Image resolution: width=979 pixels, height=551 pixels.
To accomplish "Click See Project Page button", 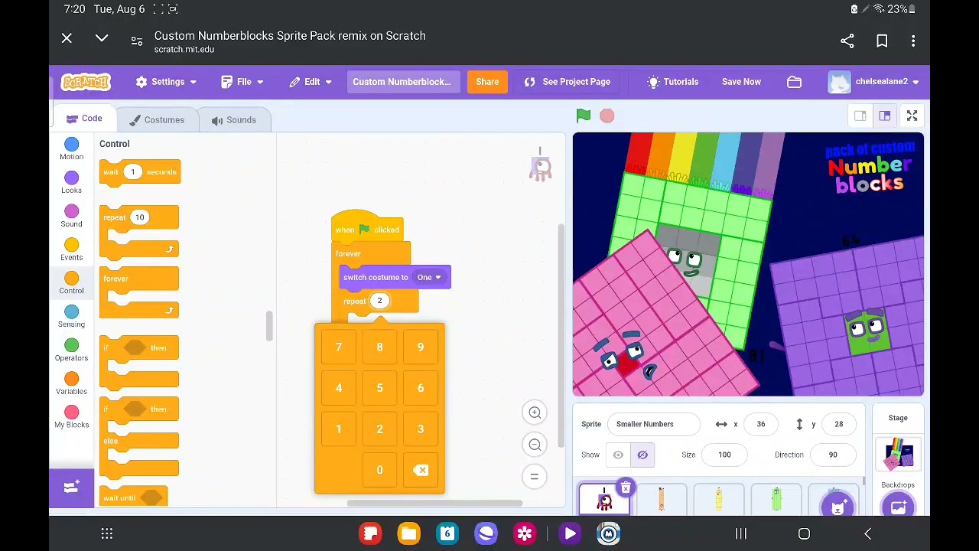I will click(x=568, y=82).
